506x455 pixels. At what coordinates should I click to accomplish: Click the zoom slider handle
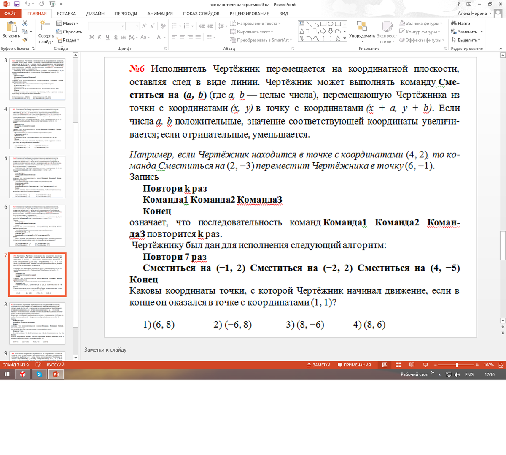click(x=457, y=365)
